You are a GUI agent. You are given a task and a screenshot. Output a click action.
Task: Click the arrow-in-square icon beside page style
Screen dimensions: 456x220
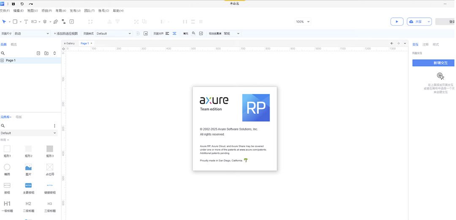click(x=146, y=33)
